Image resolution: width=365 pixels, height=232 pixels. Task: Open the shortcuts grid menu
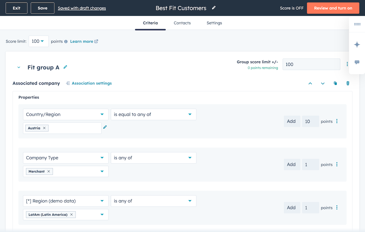point(357,24)
